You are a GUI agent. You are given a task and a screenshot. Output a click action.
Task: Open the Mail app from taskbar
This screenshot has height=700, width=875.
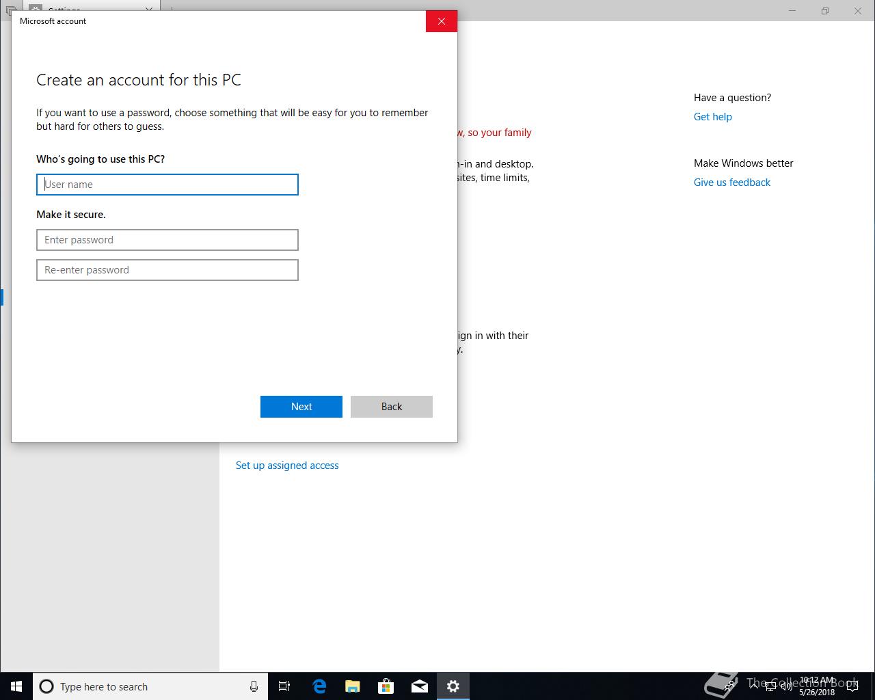coord(420,686)
